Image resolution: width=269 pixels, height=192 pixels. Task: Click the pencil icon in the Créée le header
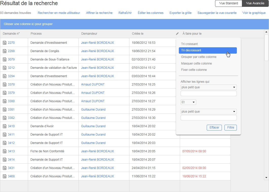point(177,34)
